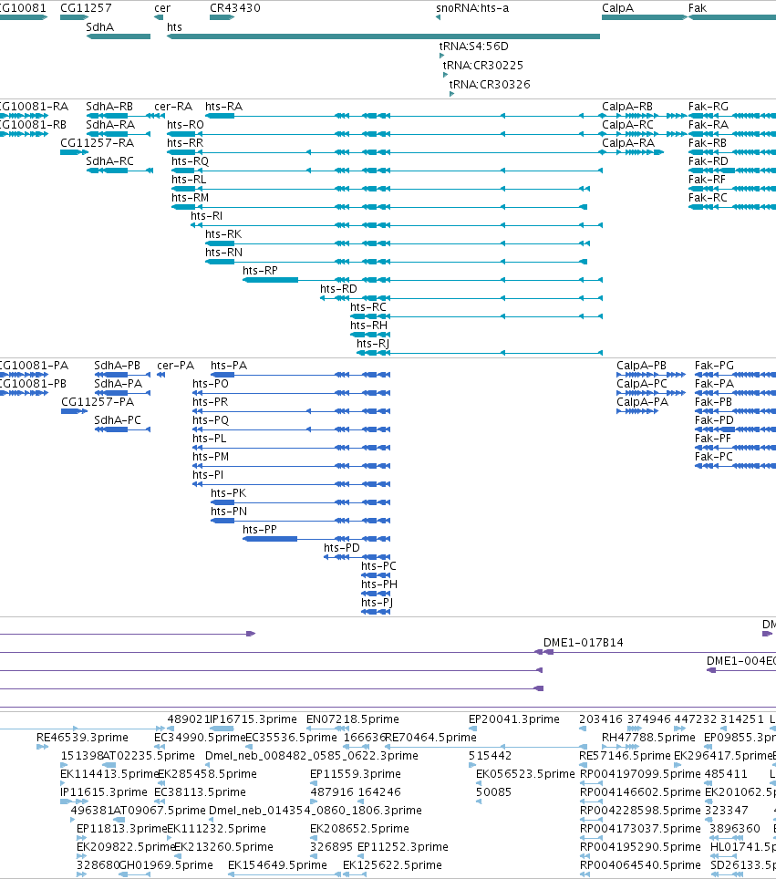Click the hts-RD transcript label
Image resolution: width=776 pixels, height=879 pixels.
[338, 289]
